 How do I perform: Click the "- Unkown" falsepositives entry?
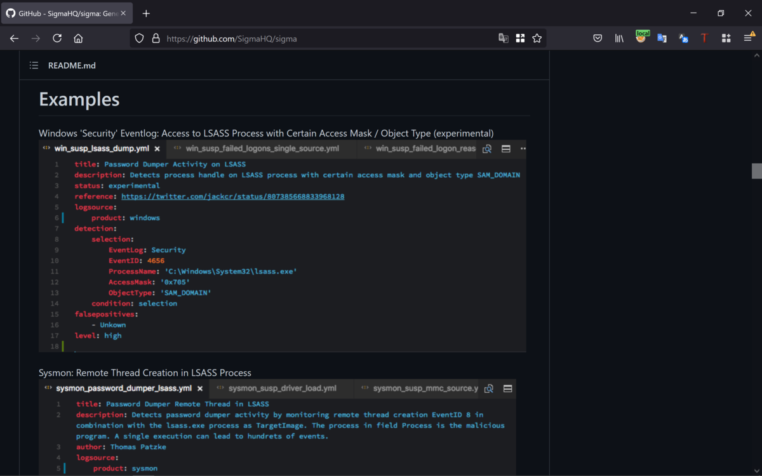pos(109,325)
